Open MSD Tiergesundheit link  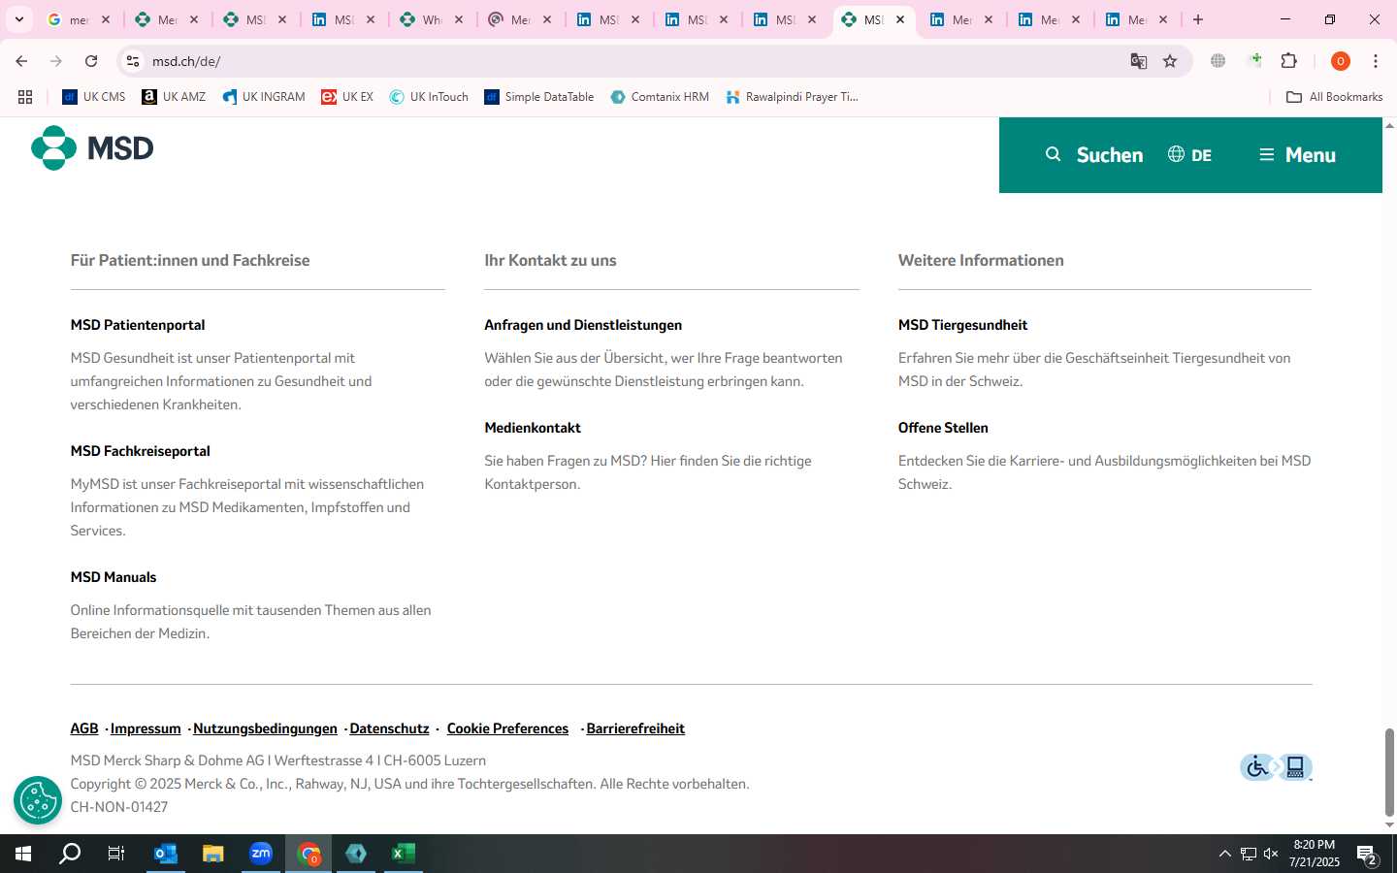coord(962,325)
